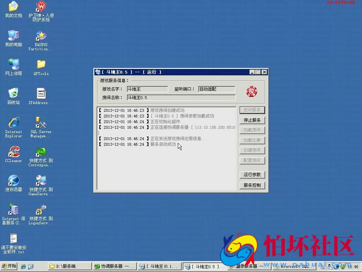Open the 开始 Start menu
The height and width of the screenshot is (272, 362).
point(9,266)
